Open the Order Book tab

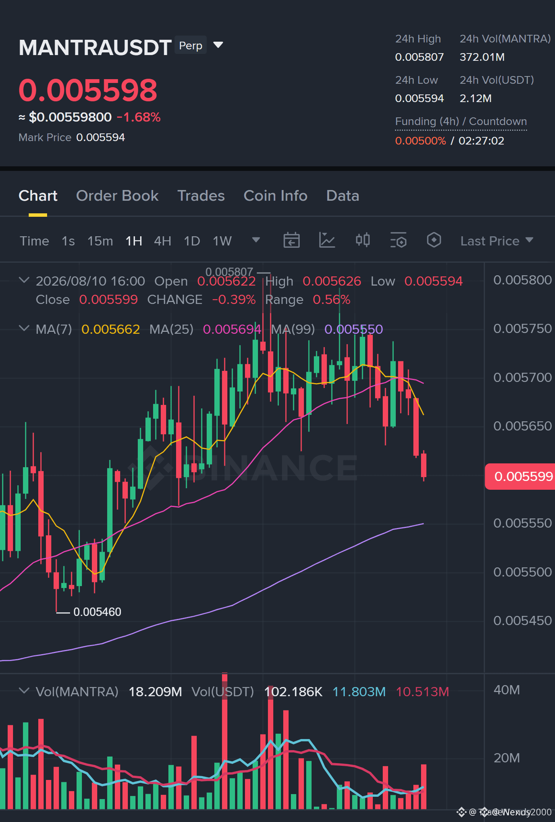pyautogui.click(x=117, y=196)
